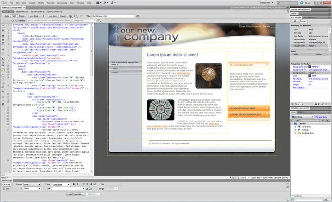The width and height of the screenshot is (332, 202).
Task: Click the CS Live button
Action: 306,3
